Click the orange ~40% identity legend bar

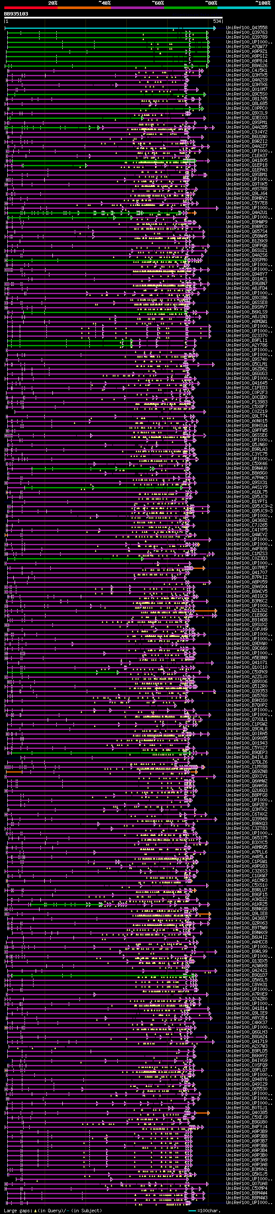tap(84, 8)
